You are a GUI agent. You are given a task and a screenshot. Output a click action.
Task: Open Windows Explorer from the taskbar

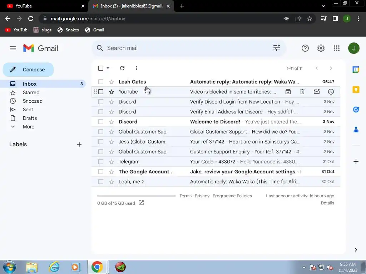[32, 267]
